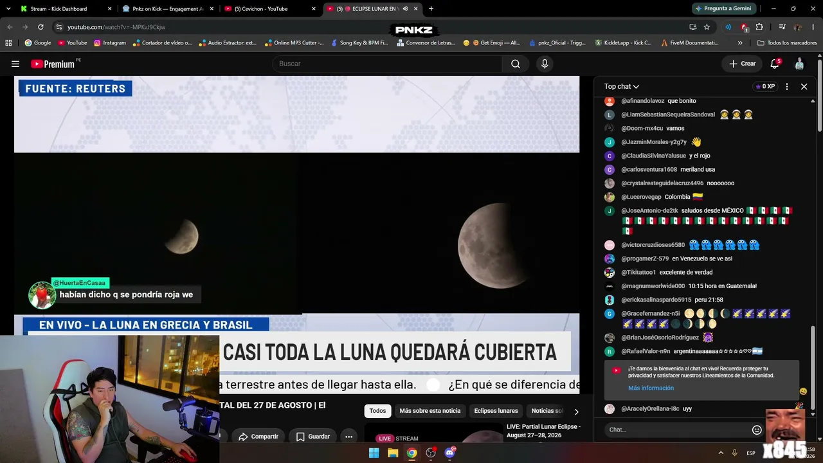Click the 0 XP chat points badge

point(765,86)
